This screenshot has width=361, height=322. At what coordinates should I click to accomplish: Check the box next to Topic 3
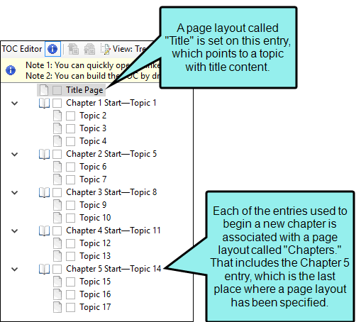tap(70, 129)
